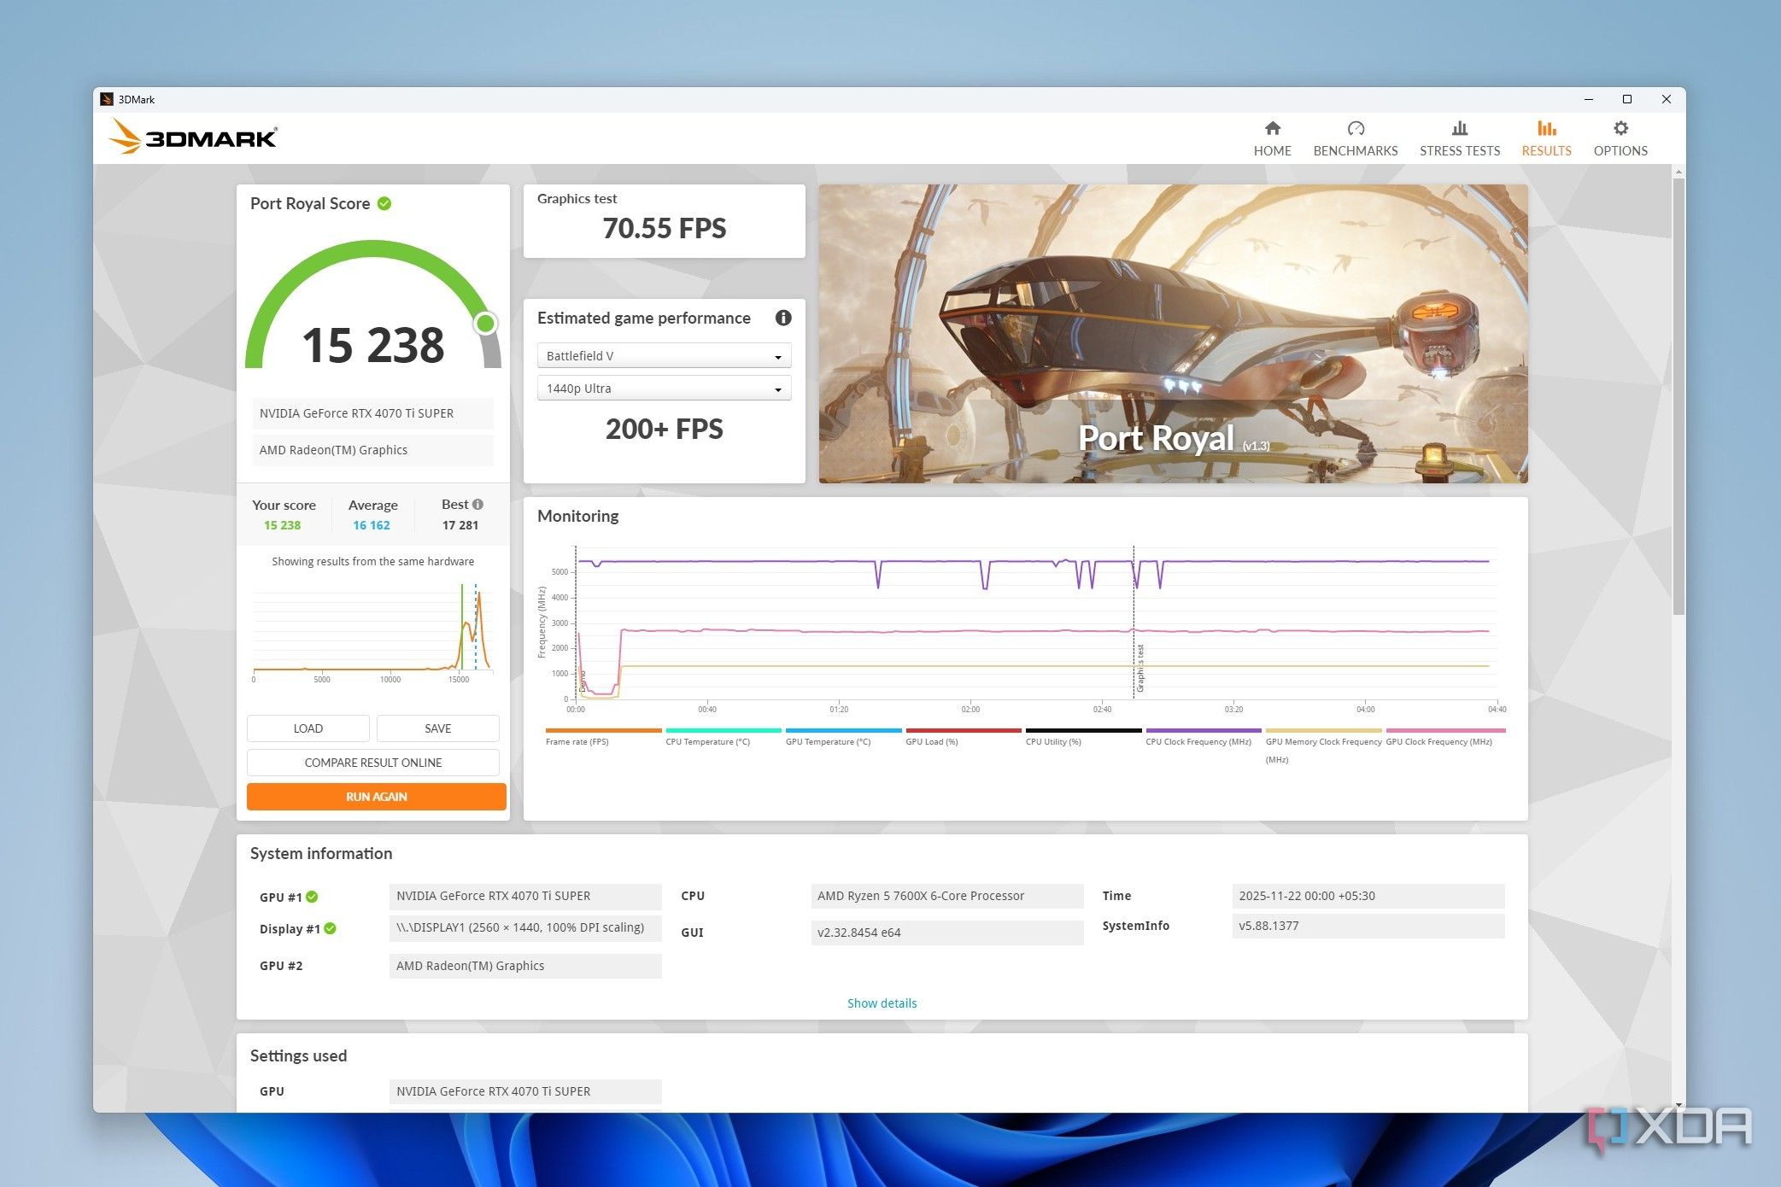The width and height of the screenshot is (1781, 1187).
Task: Click the GPU Memory Clock Frequency legend color
Action: pos(1323,731)
